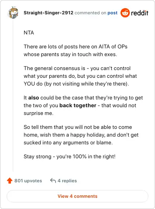Open the '4 replies' label
The image size is (155, 209).
click(x=67, y=181)
